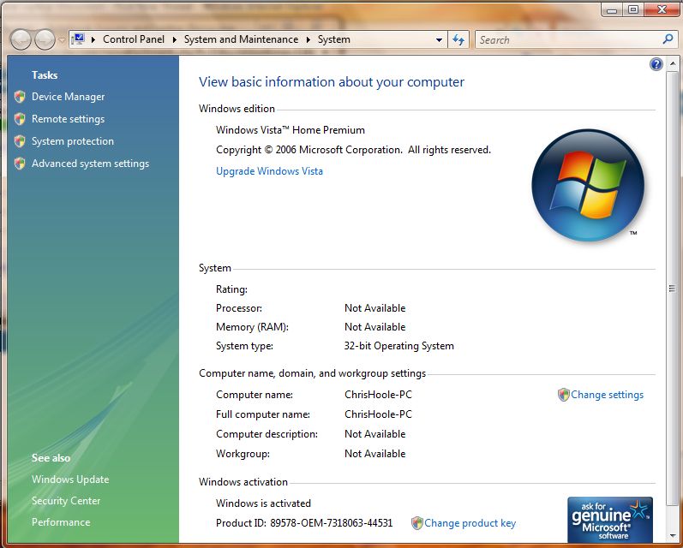Click the ask for genuine Microsoft software badge
Screen dimensions: 683x548
(x=610, y=519)
